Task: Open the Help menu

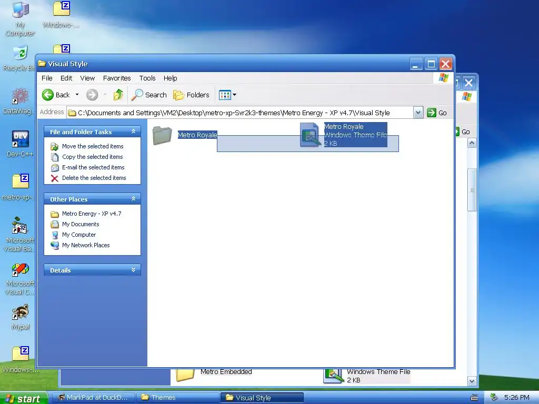Action: click(170, 78)
